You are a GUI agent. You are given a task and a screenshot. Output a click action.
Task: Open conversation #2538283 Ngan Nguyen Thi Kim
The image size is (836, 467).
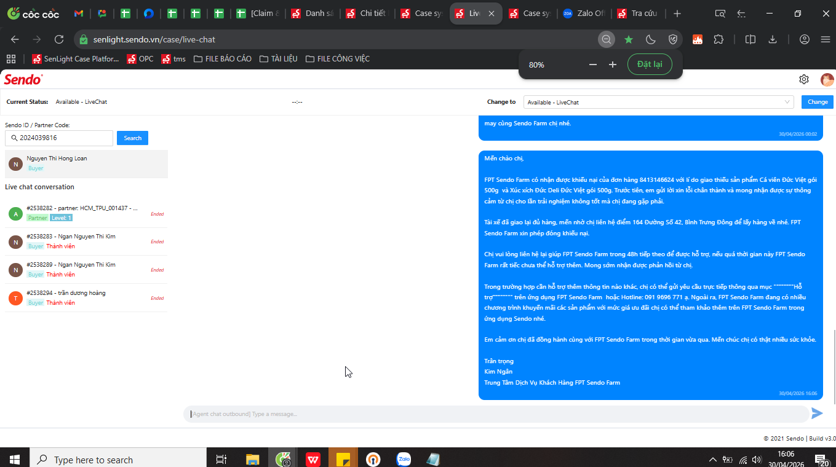point(86,241)
